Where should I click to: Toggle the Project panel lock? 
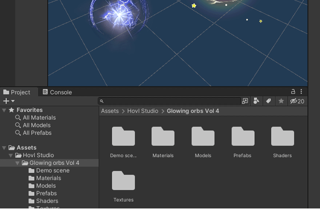click(x=293, y=92)
